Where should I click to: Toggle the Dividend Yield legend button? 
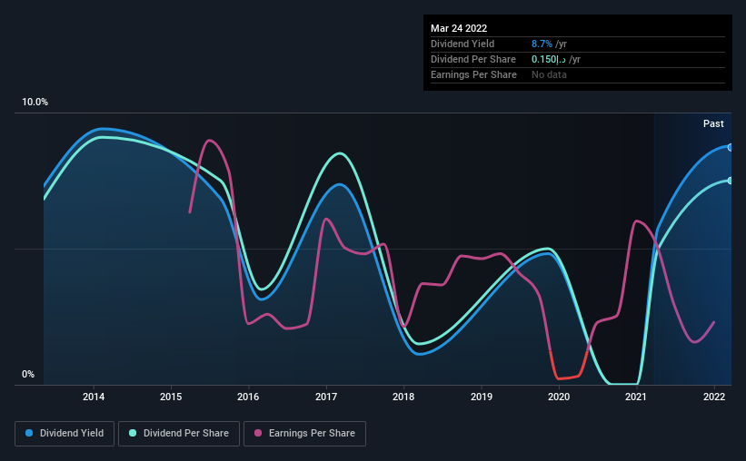click(x=65, y=434)
